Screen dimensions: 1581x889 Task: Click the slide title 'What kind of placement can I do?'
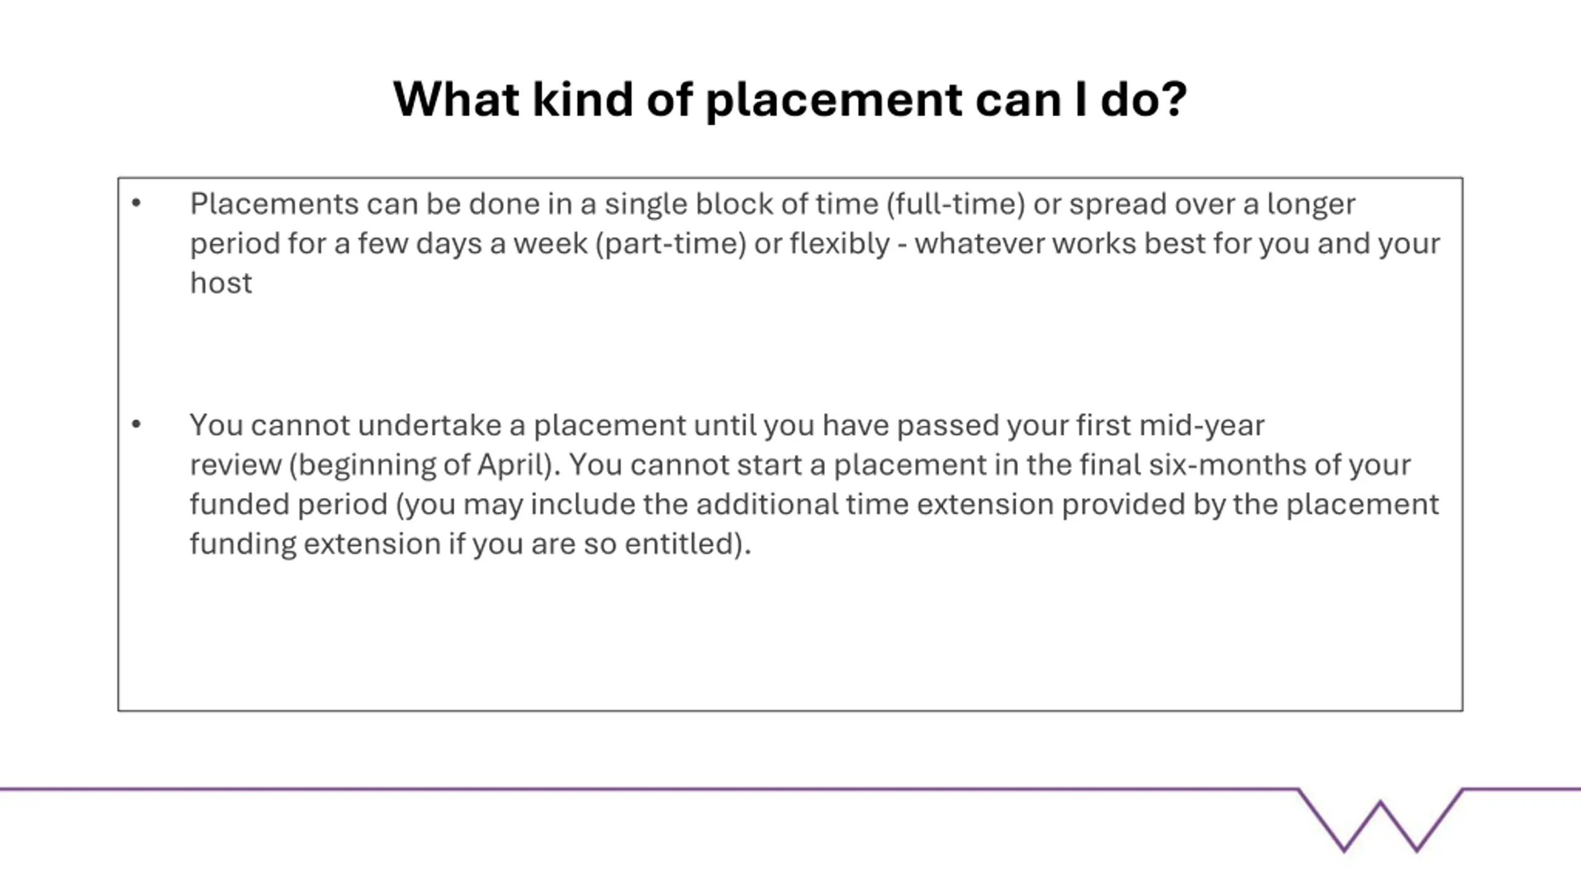click(x=790, y=99)
